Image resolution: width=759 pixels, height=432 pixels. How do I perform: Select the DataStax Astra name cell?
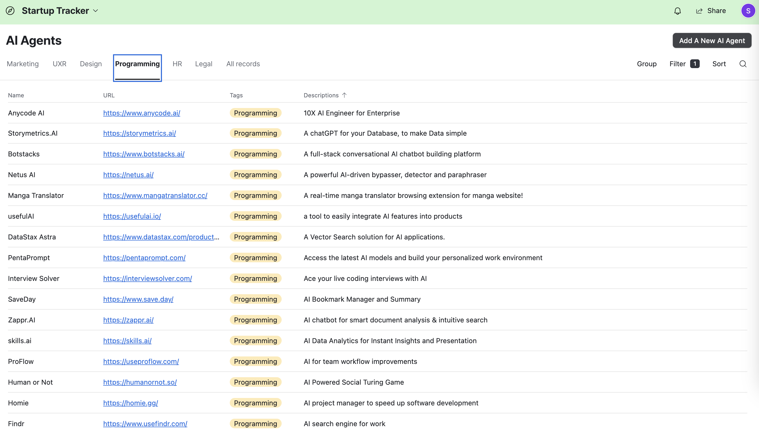click(x=32, y=237)
